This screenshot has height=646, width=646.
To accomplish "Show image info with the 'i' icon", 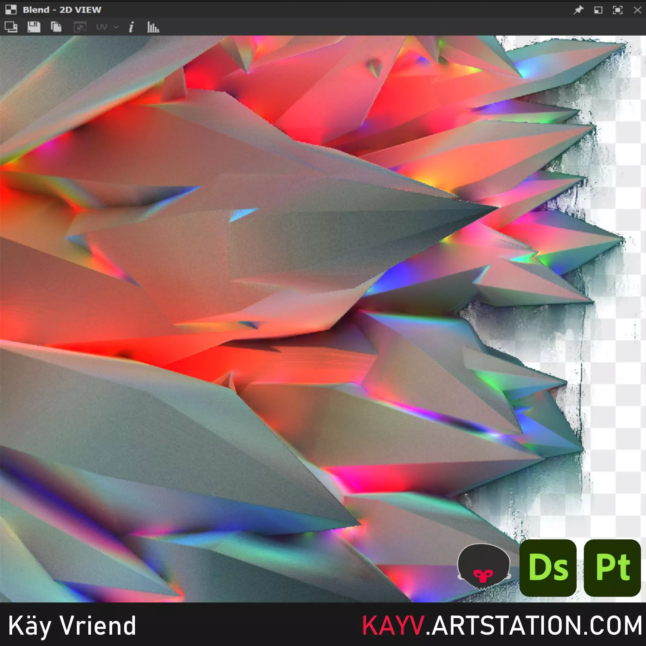I will (x=132, y=27).
